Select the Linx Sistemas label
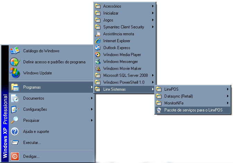Screen dimensions: 233x163 (x=114, y=89)
